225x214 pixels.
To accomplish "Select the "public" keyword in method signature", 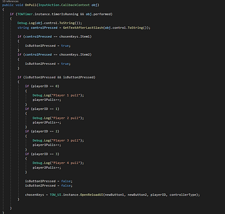I will (8, 5).
